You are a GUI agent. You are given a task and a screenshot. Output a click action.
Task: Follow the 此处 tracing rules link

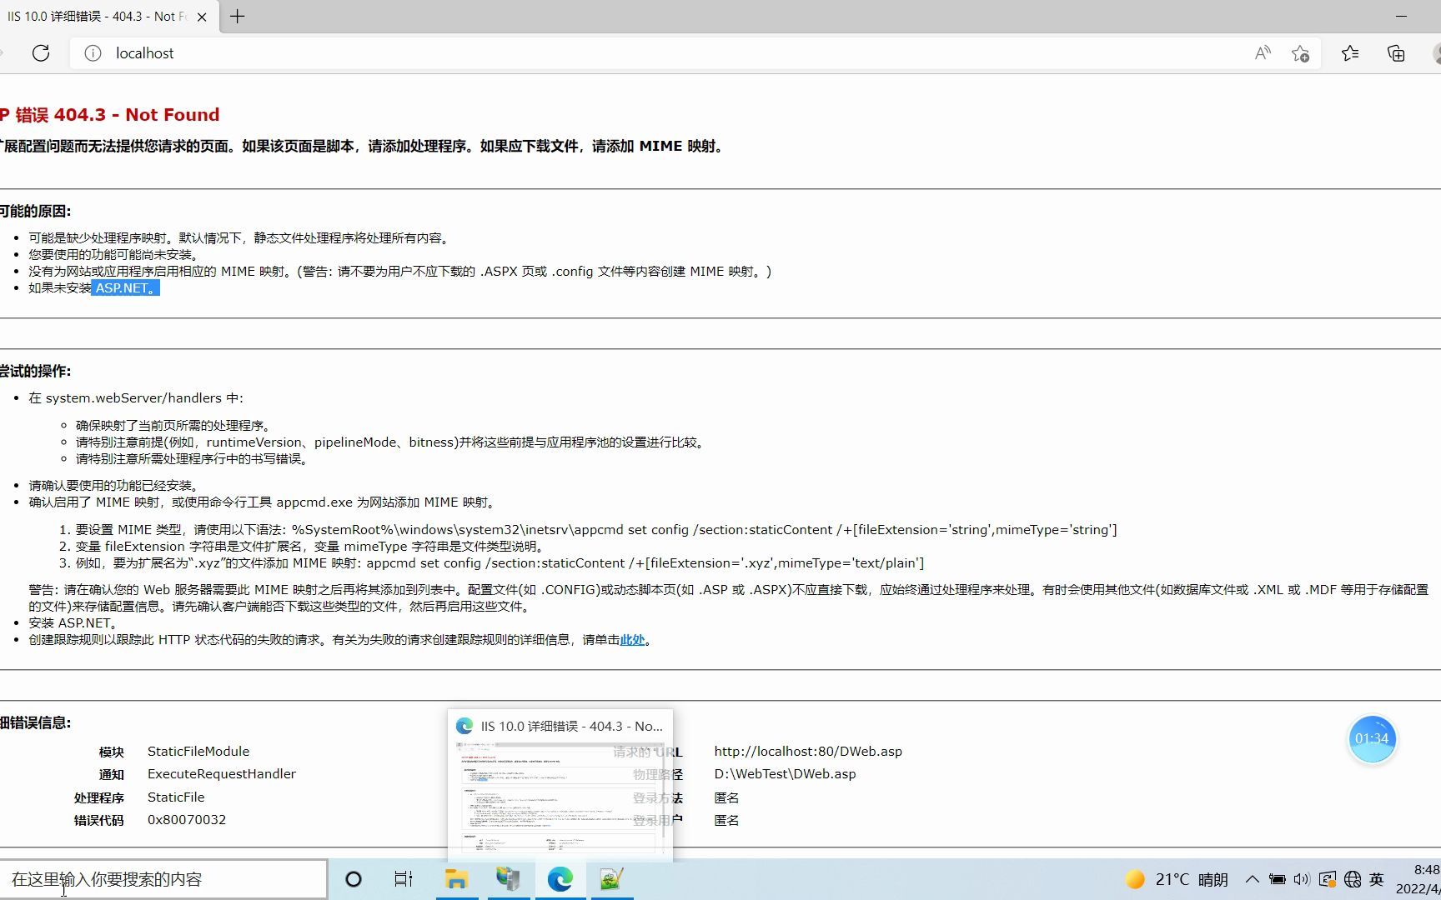point(632,640)
